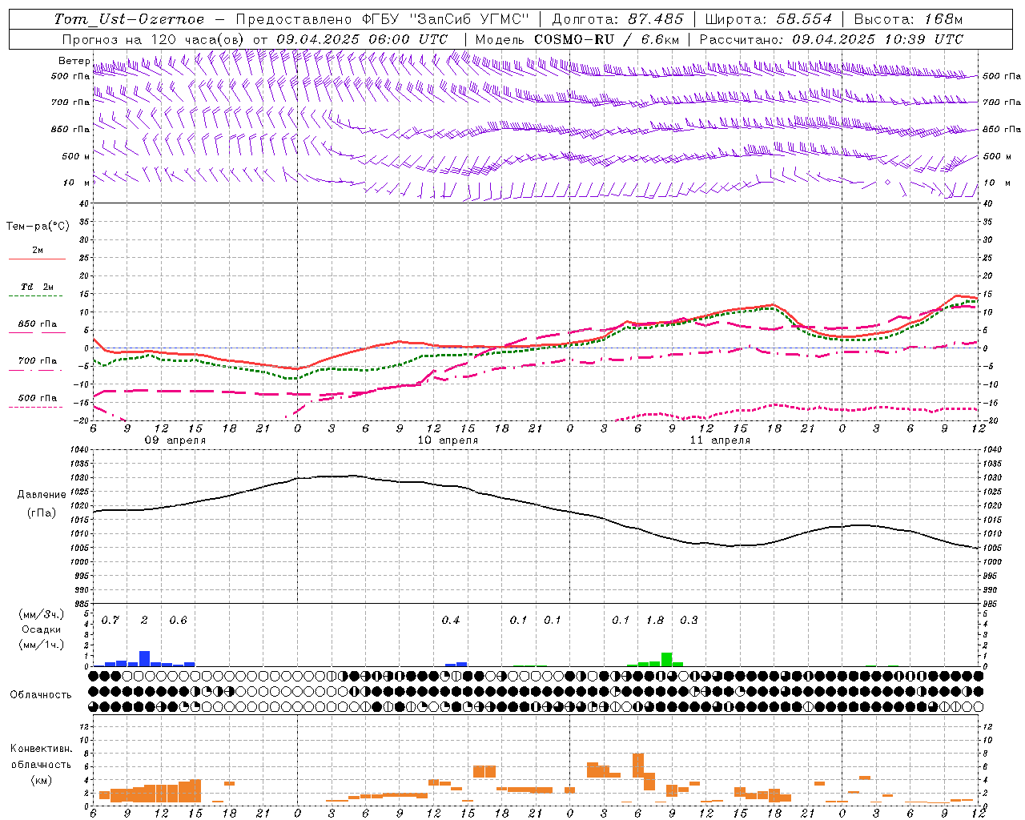Click the station name Tom_Ust-Ozernoe
Screen dimensions: 1025x820
(x=130, y=19)
